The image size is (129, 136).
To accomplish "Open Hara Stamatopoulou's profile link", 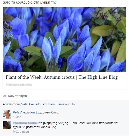I will pyautogui.click(x=62, y=104).
